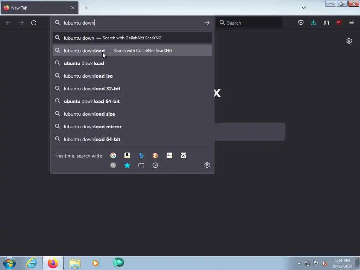Open the Downloads panel arrow icon

pos(313,22)
